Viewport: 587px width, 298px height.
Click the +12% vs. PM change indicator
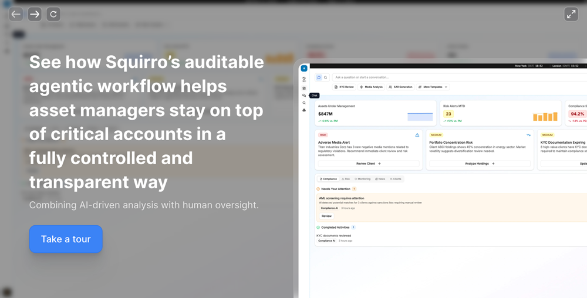[452, 121]
